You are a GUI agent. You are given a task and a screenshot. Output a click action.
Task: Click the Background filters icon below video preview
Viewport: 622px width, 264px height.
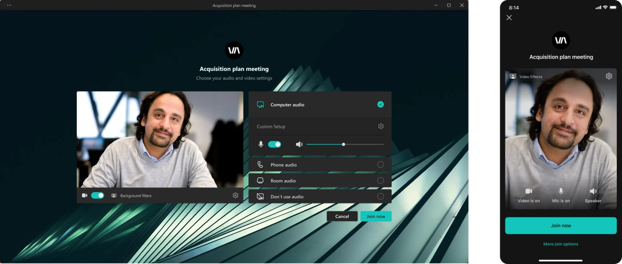point(114,196)
